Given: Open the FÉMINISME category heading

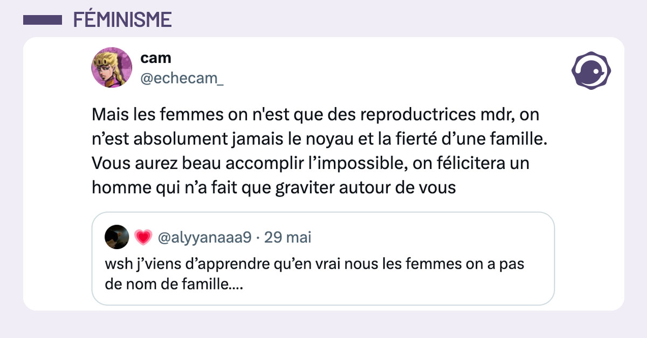Looking at the screenshot, I should pos(122,20).
